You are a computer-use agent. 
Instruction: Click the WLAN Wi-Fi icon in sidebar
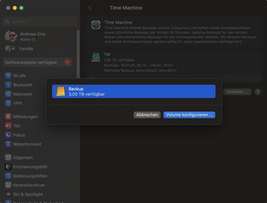[8, 76]
